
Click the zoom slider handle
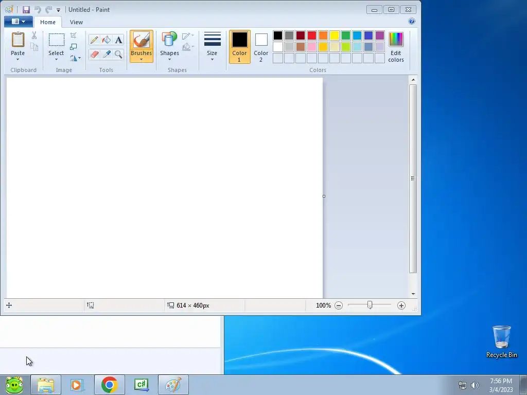370,305
